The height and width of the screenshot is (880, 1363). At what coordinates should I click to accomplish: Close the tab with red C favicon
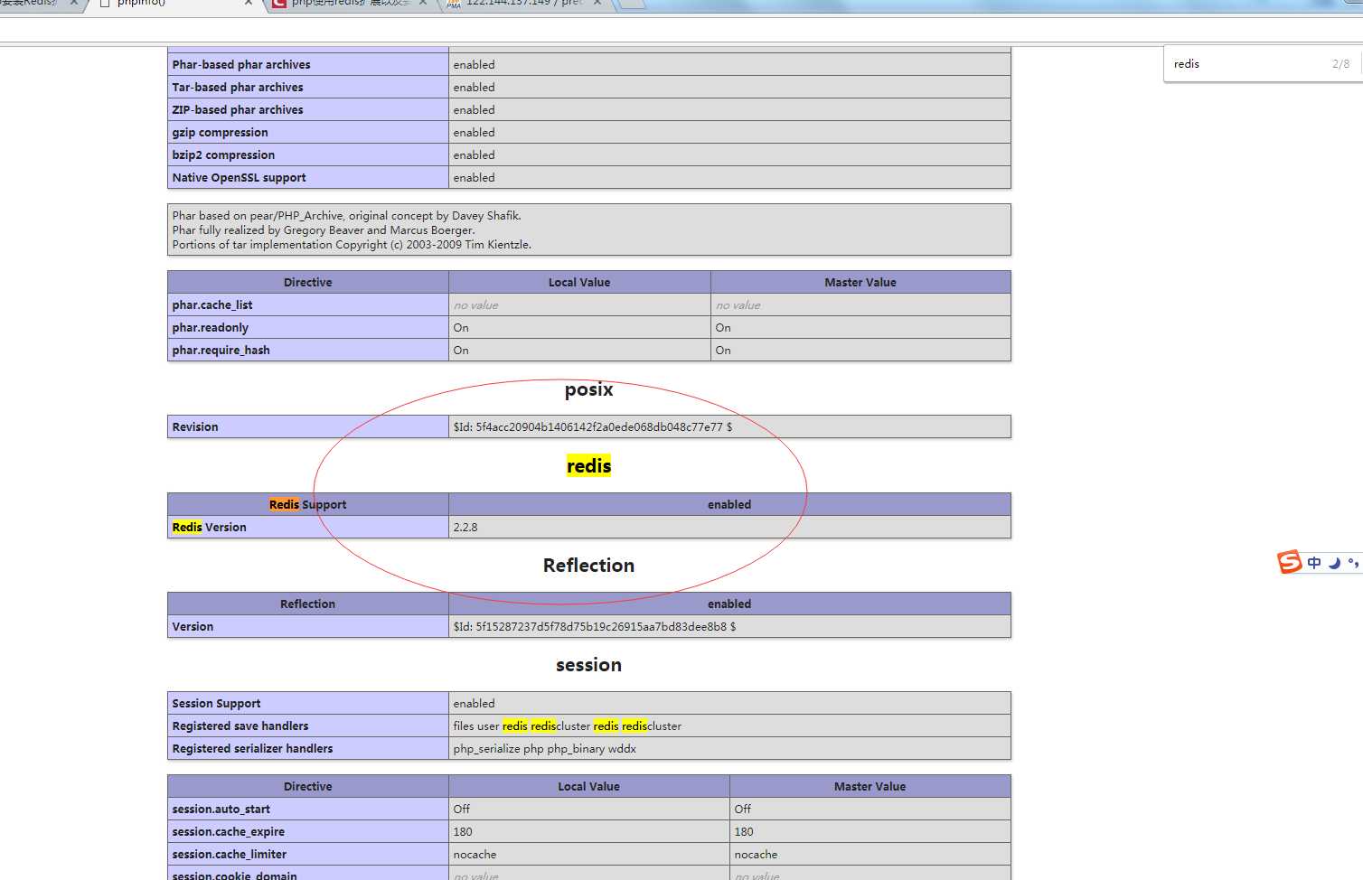click(x=423, y=4)
